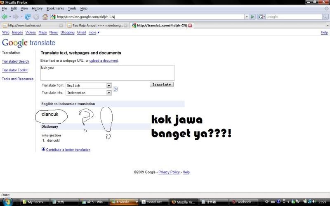Close the kaskus.us tab
330x206 pixels.
[61, 26]
